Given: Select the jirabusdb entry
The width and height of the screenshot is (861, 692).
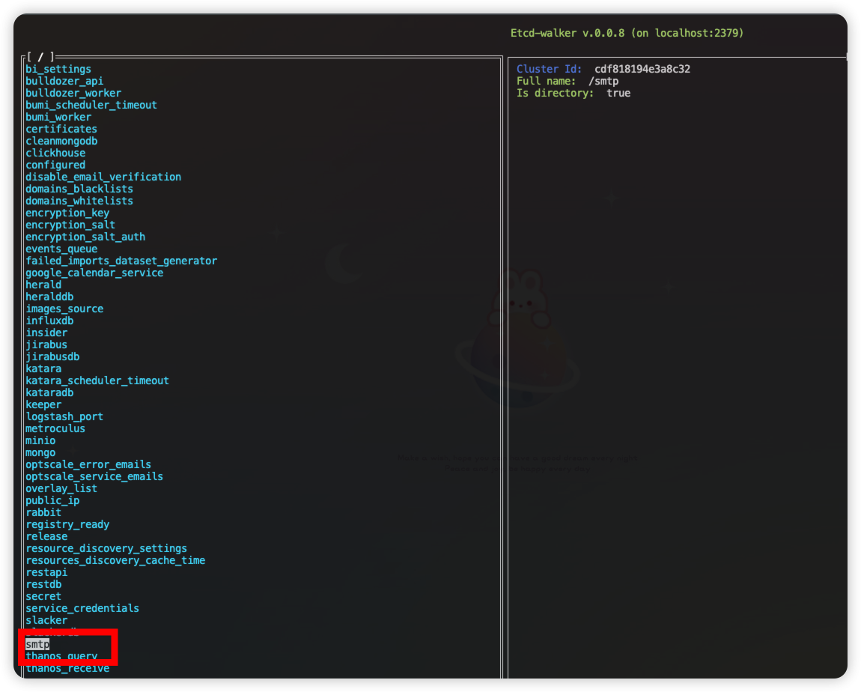Looking at the screenshot, I should pyautogui.click(x=52, y=357).
